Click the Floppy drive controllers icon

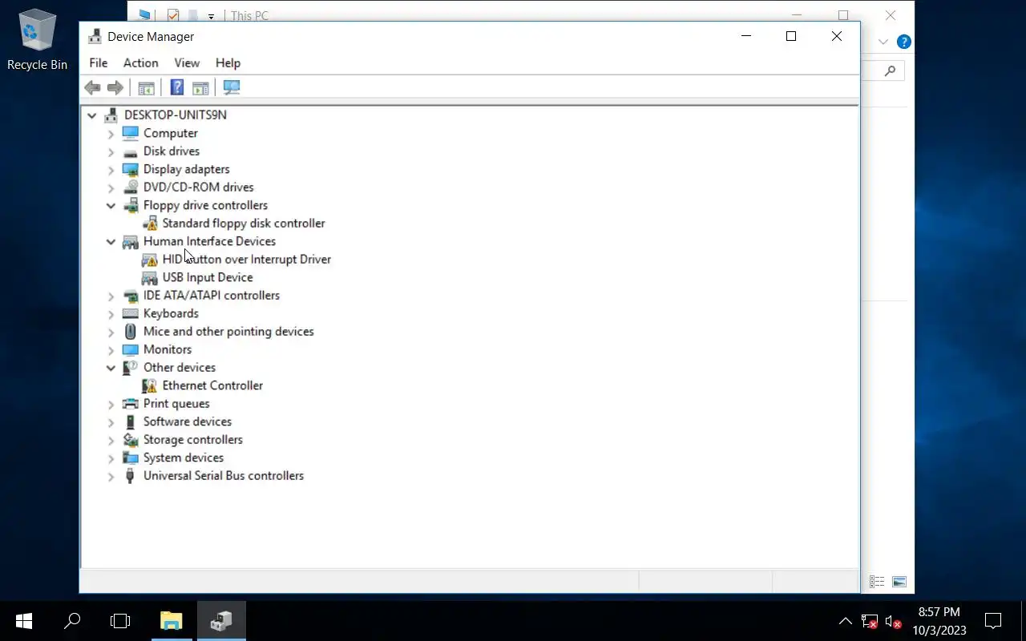(x=130, y=205)
